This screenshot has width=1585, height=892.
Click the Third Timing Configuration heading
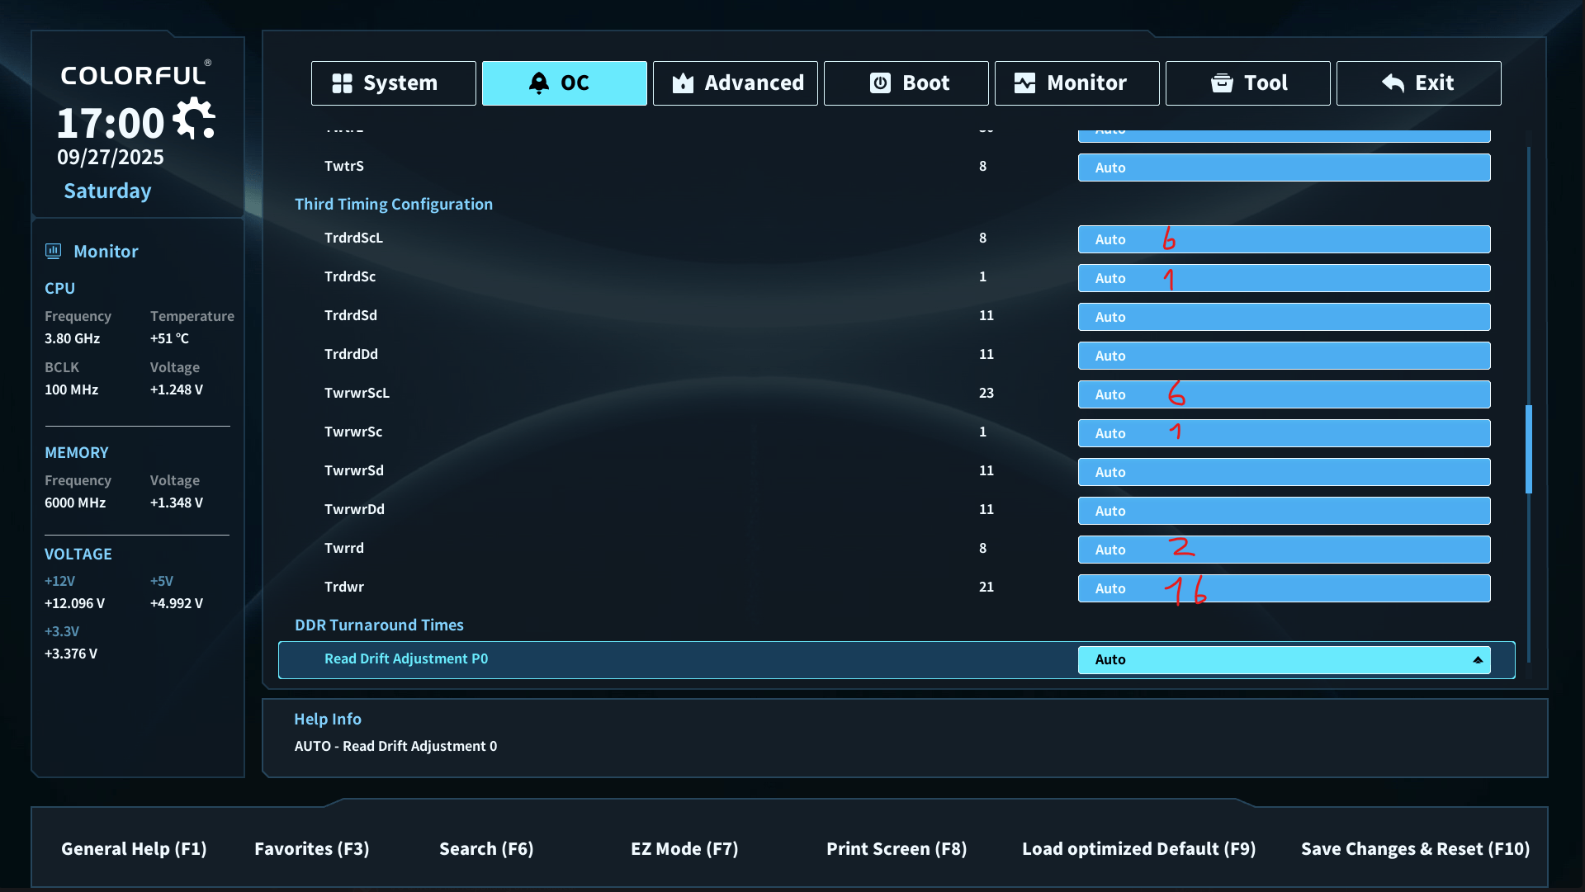(394, 204)
